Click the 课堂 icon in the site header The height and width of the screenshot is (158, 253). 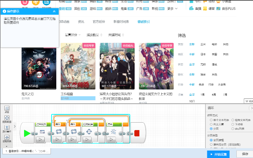click(205, 8)
